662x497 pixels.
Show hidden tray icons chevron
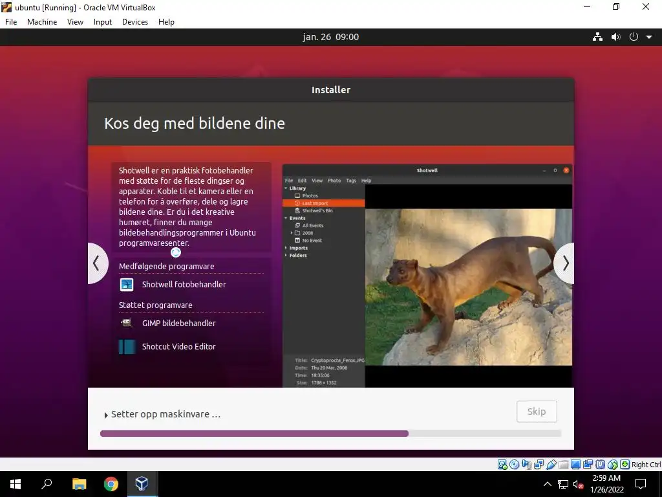(x=547, y=484)
